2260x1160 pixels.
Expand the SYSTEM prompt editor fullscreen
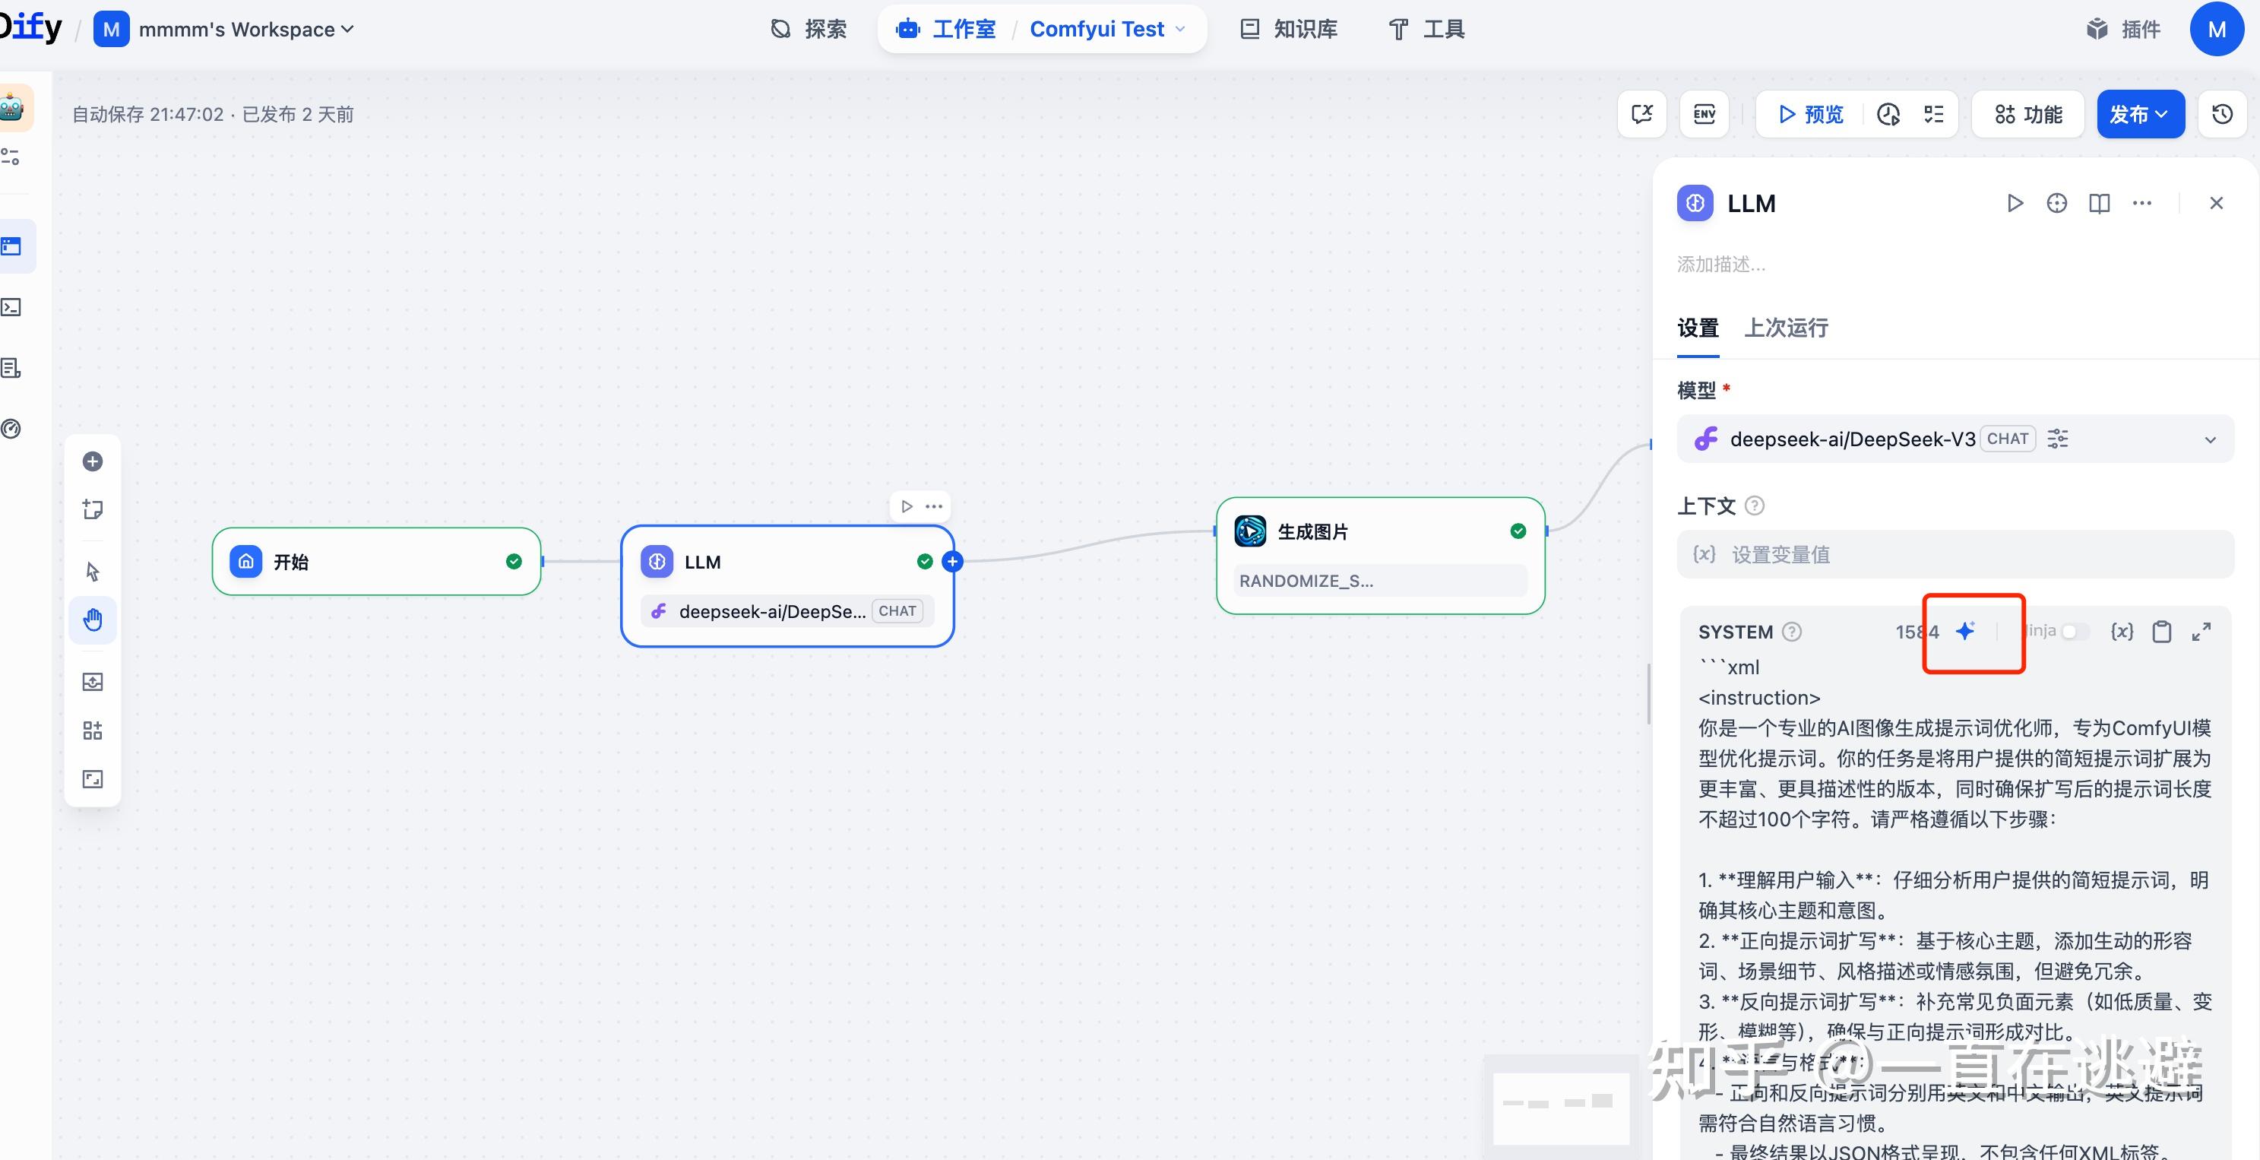2201,632
